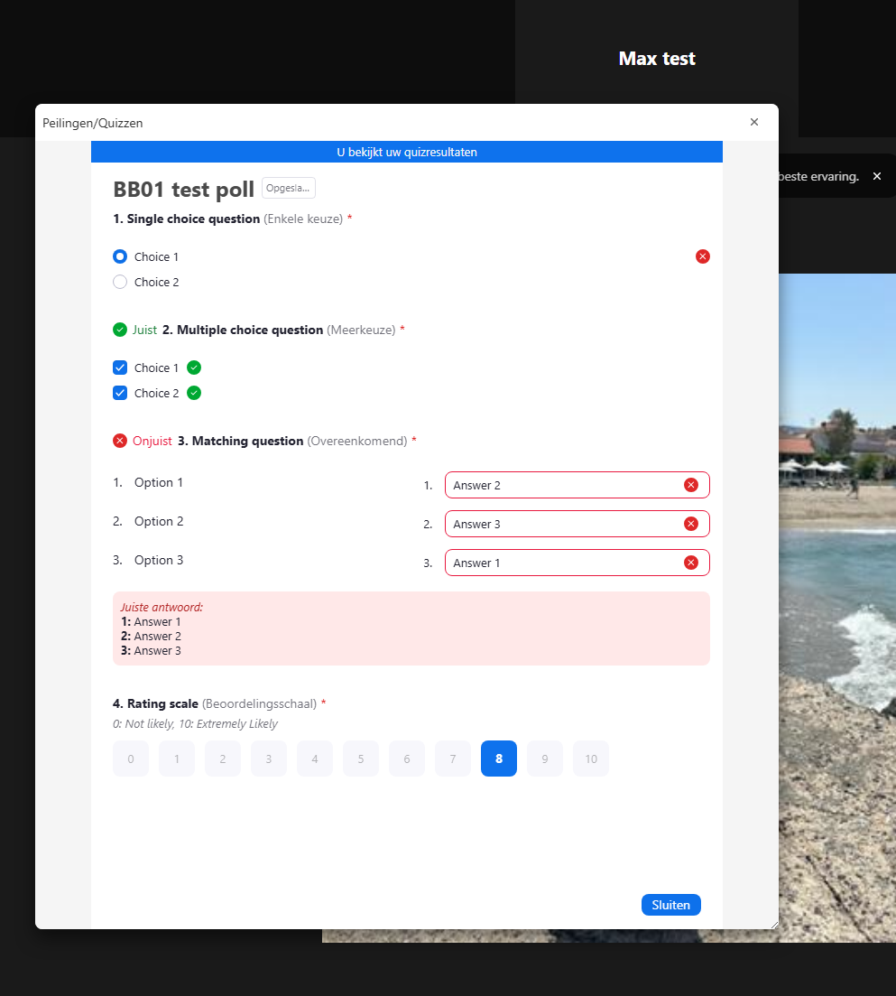Click the Sluiten button
896x996 pixels.
click(670, 905)
